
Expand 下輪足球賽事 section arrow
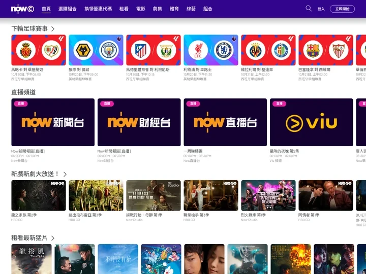[53, 29]
